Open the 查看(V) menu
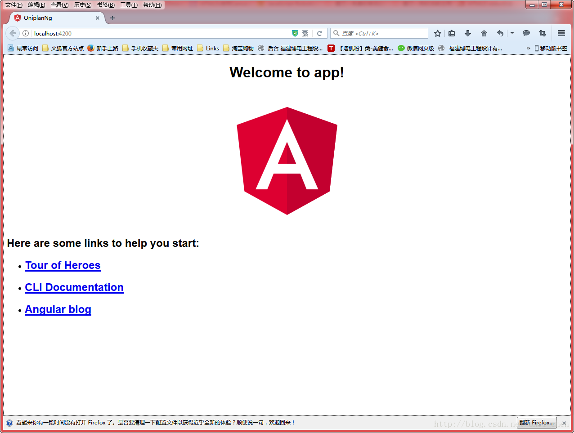Image resolution: width=574 pixels, height=433 pixels. [59, 5]
